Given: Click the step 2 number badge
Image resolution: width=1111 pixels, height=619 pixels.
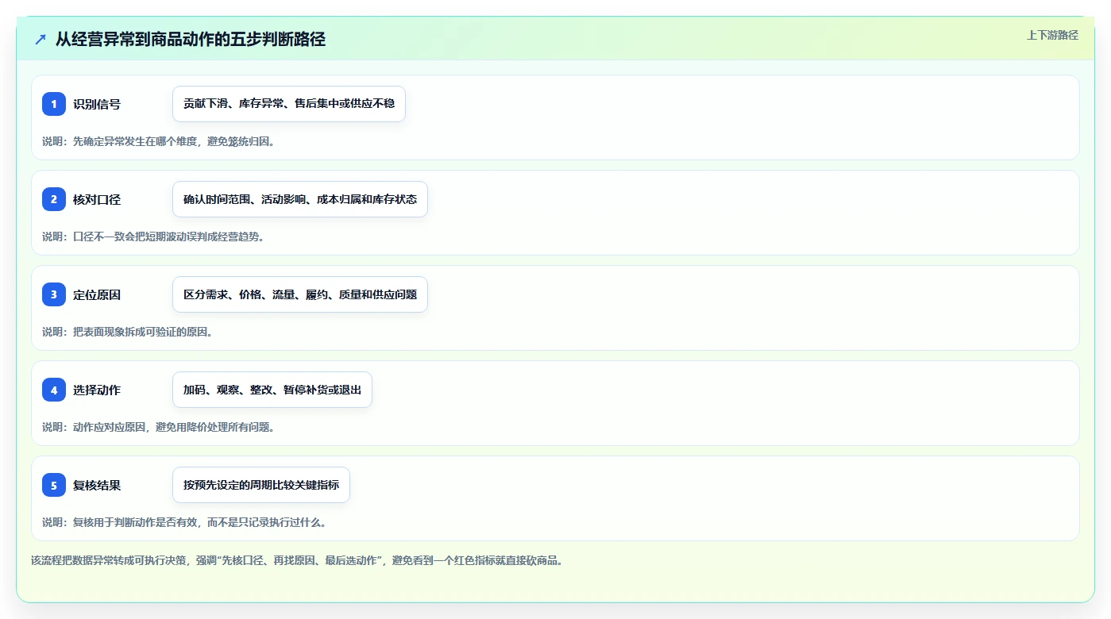Looking at the screenshot, I should tap(54, 199).
